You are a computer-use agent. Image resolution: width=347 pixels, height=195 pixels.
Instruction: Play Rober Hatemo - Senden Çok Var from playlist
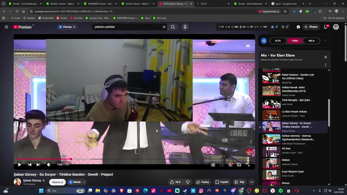click(295, 78)
